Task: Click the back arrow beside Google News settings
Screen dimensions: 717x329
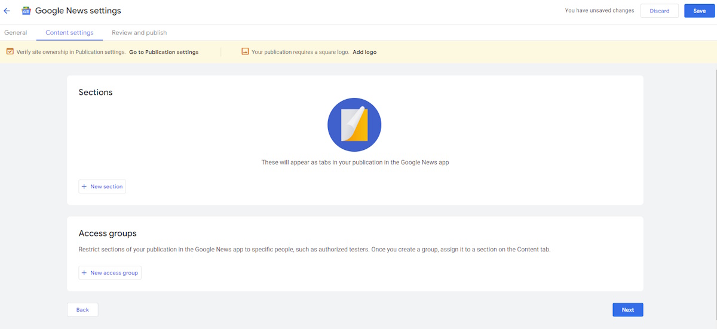Action: [7, 11]
